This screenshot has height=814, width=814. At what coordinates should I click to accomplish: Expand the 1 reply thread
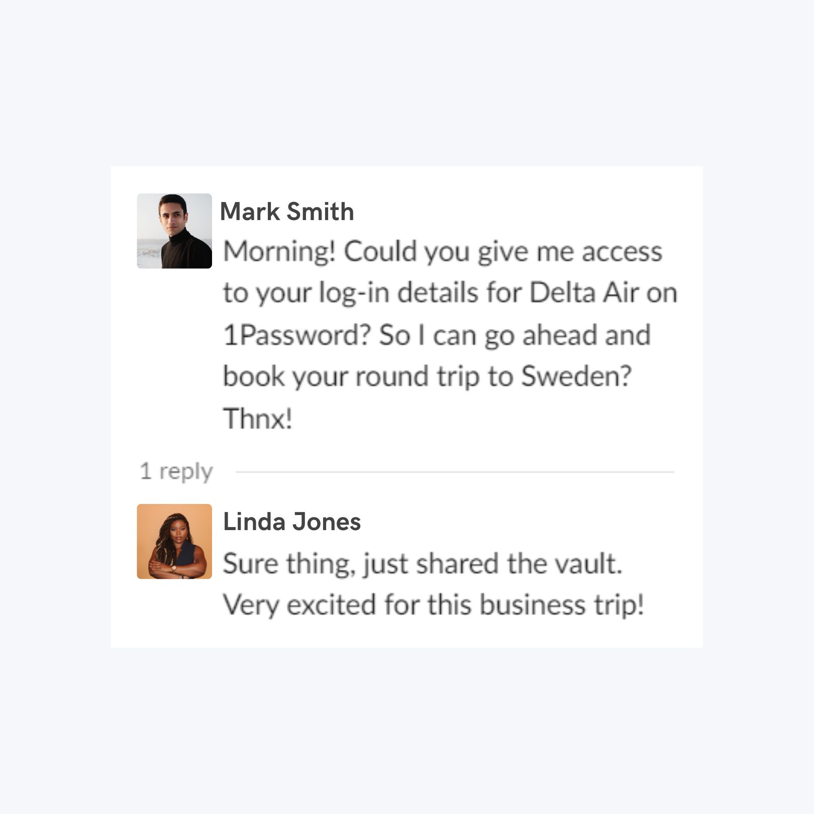(x=176, y=471)
